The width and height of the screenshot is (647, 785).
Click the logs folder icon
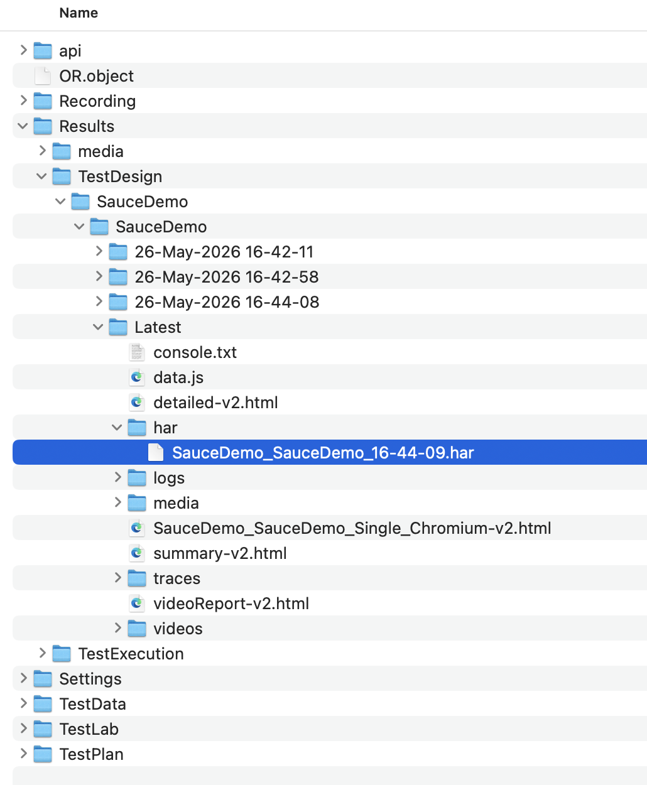(137, 478)
